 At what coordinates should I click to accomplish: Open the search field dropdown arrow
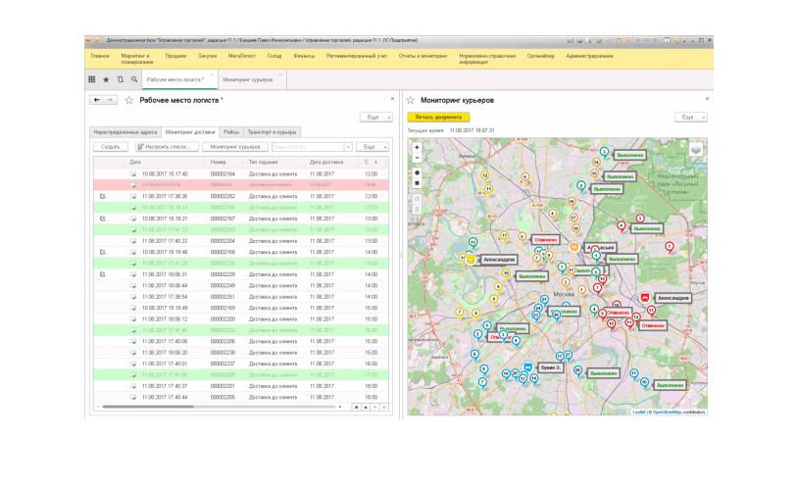coord(348,147)
